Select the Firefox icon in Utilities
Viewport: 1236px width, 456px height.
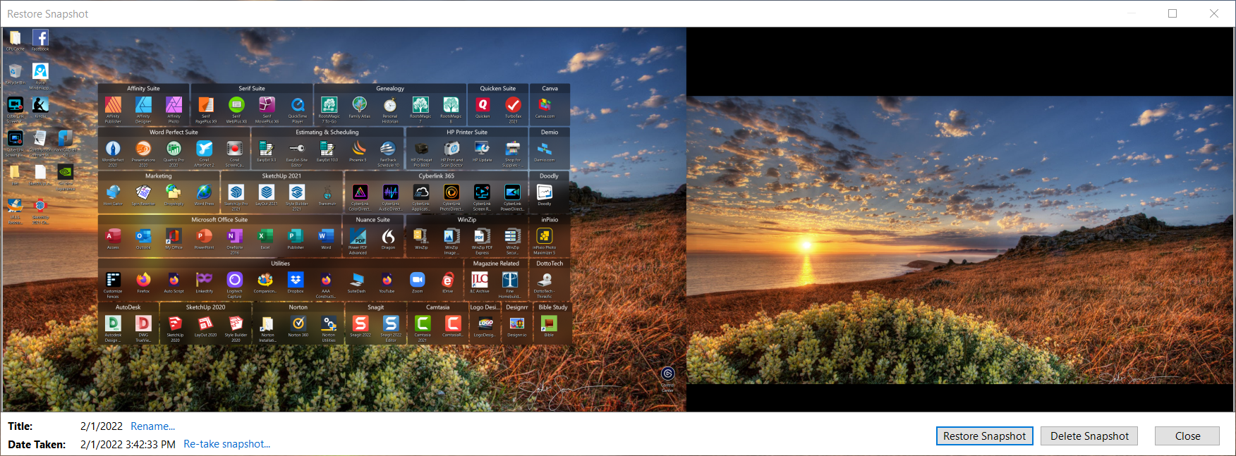click(143, 283)
